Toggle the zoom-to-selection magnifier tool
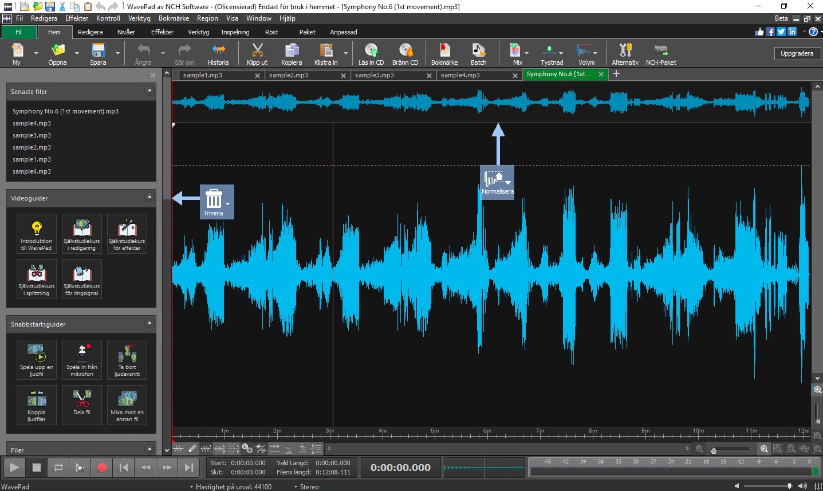The height and width of the screenshot is (491, 823). coord(777,449)
